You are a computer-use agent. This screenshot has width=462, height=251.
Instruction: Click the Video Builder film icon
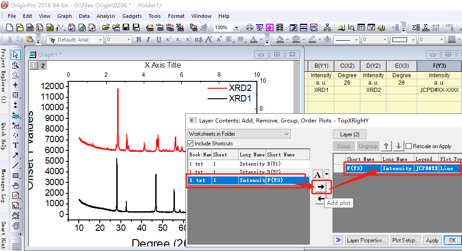280,27
